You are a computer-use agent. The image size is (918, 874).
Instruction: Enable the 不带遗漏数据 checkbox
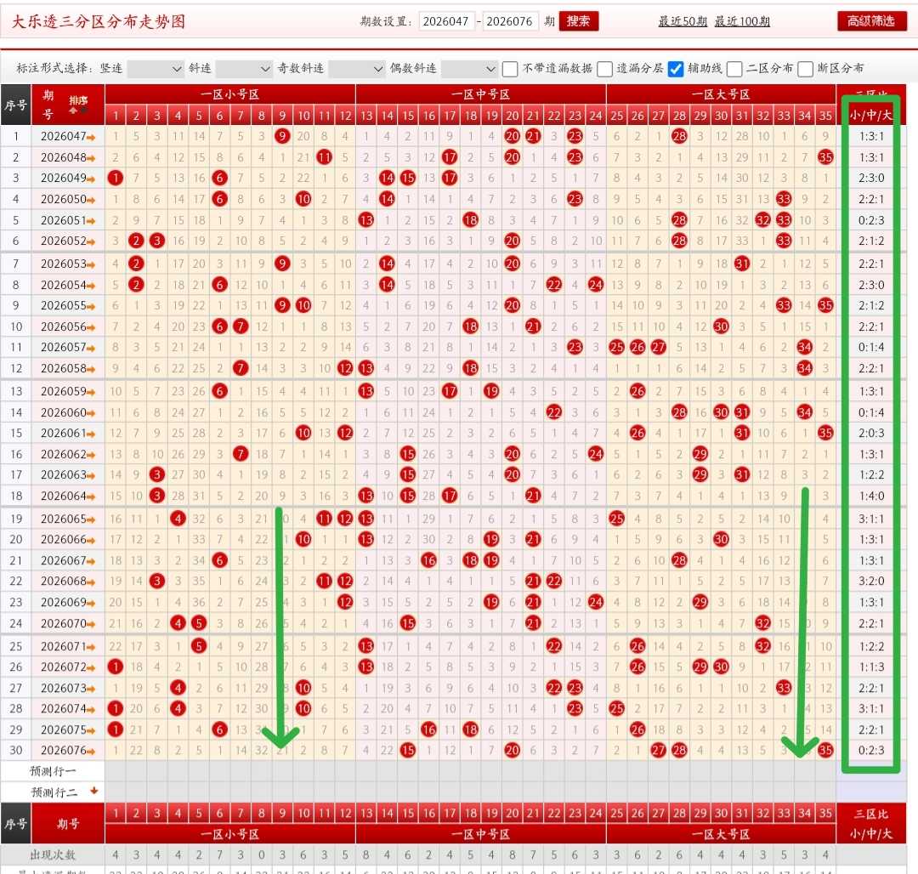click(x=510, y=69)
